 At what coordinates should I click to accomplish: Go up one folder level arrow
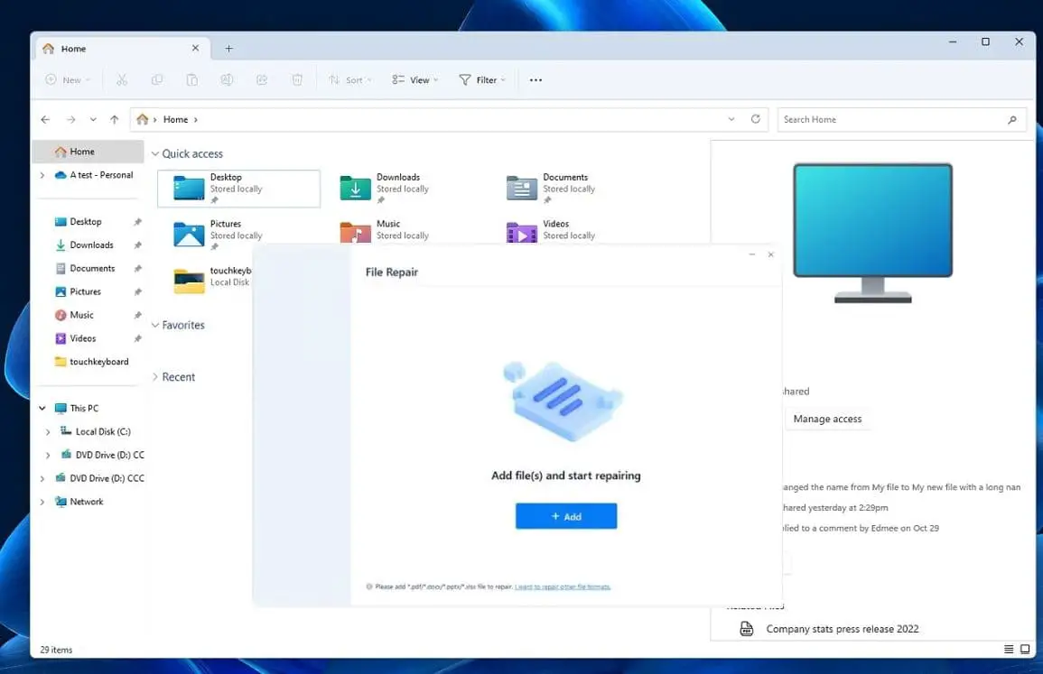pyautogui.click(x=115, y=120)
